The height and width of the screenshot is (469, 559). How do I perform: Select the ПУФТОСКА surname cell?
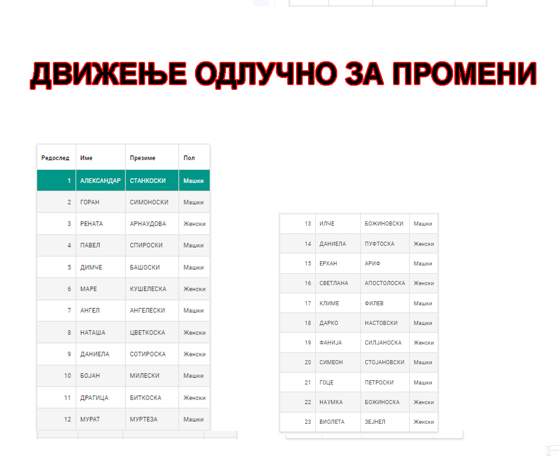pyautogui.click(x=379, y=243)
